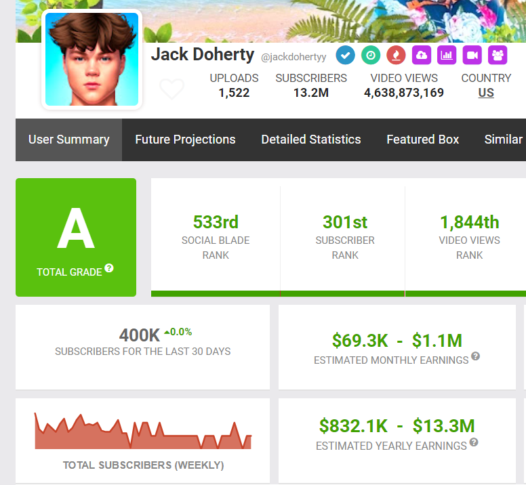Favorite the channel with the heart icon

(171, 89)
